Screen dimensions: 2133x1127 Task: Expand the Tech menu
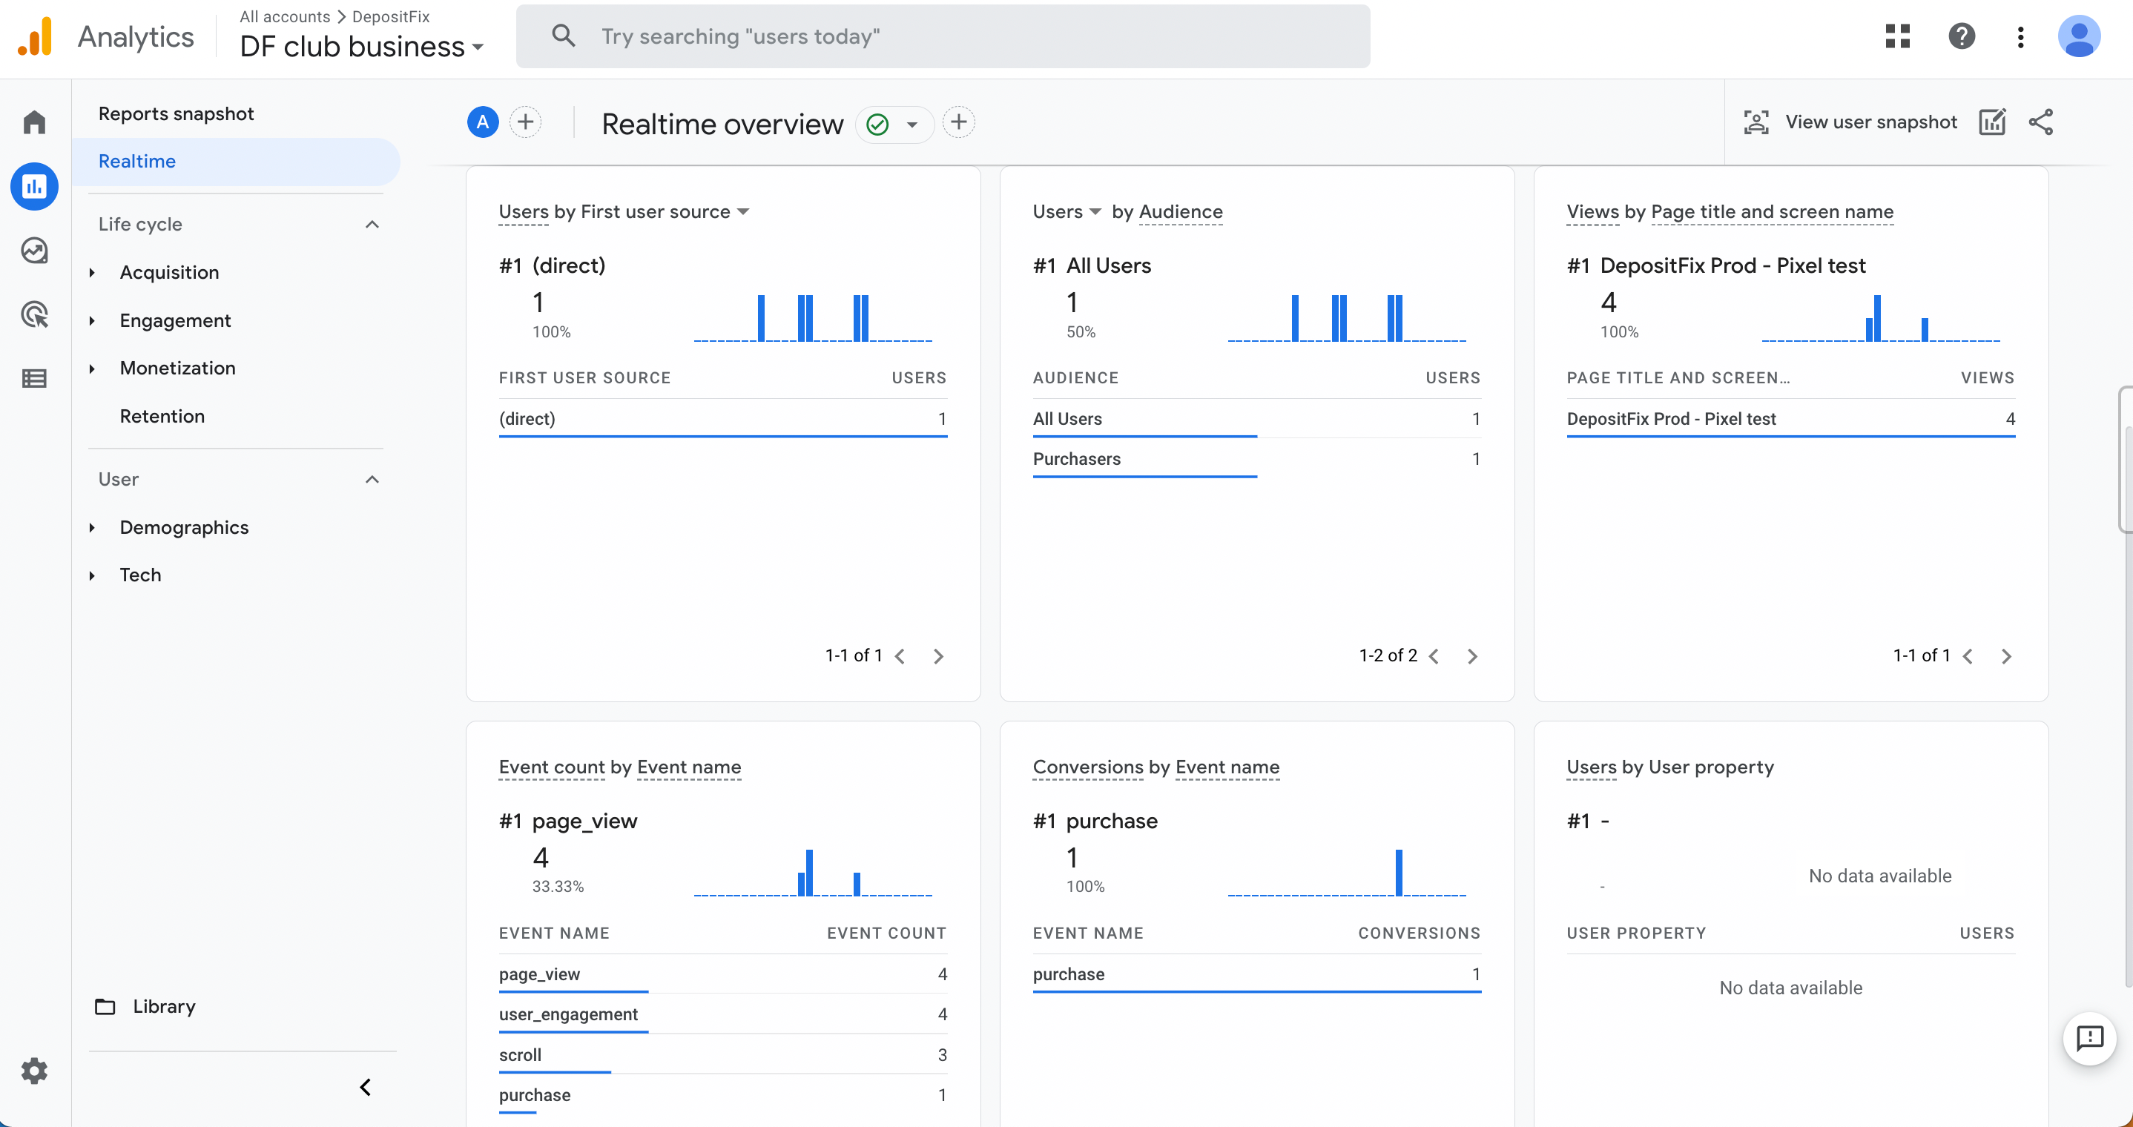point(92,575)
